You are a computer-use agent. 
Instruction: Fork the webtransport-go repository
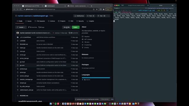(x=91, y=16)
